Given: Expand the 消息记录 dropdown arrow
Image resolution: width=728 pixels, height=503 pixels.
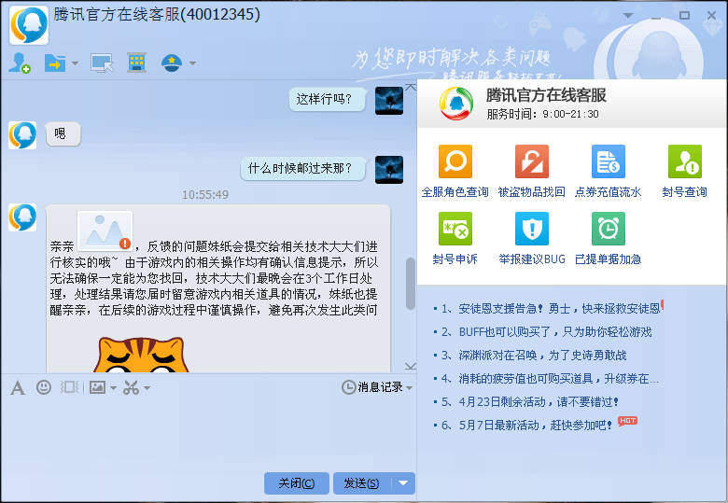Looking at the screenshot, I should (409, 387).
